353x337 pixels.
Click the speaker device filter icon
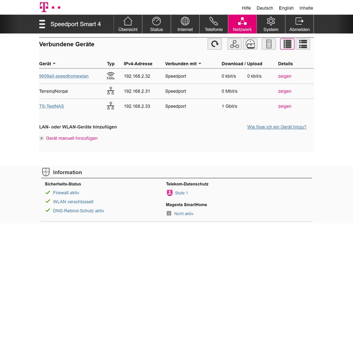click(x=269, y=44)
